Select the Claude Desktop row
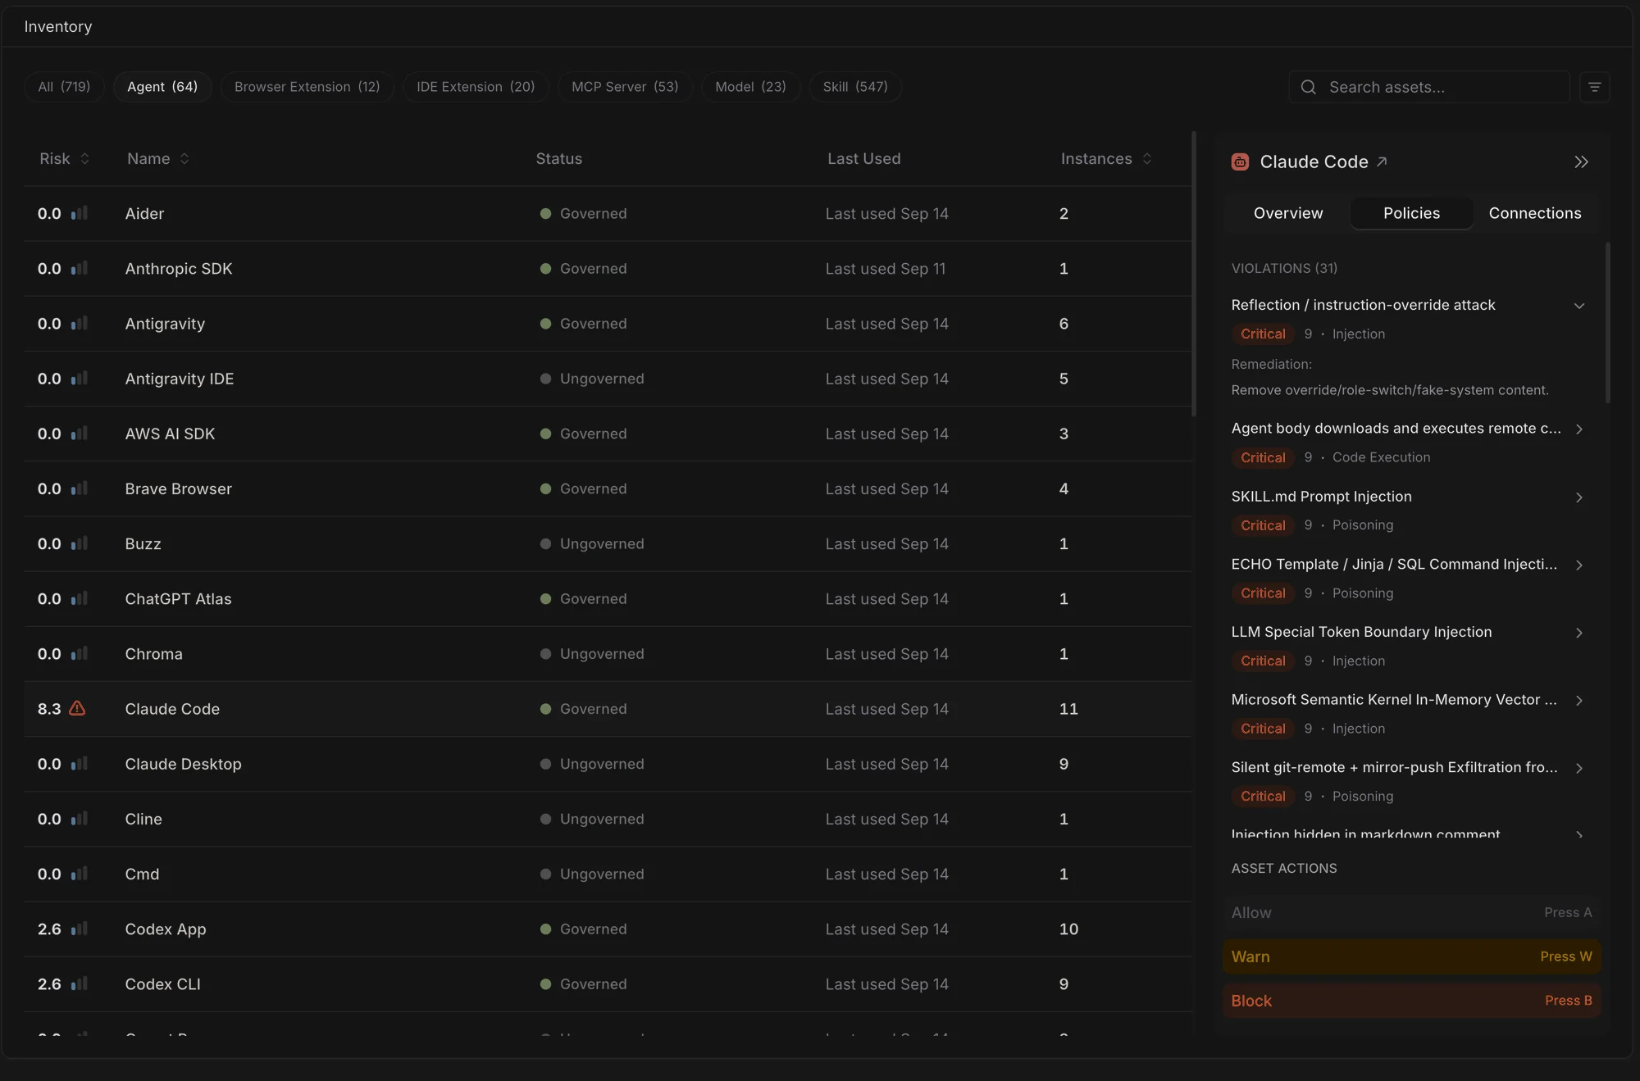This screenshot has width=1640, height=1081. [608, 764]
